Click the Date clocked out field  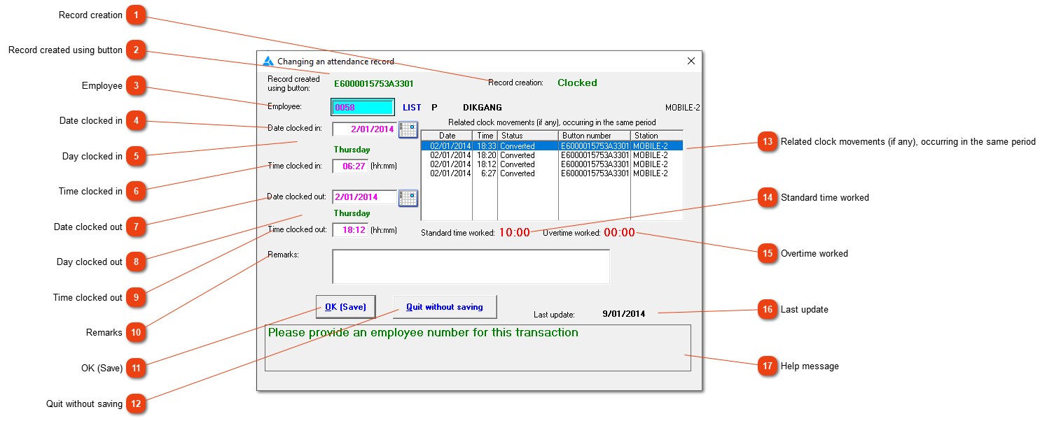tap(364, 197)
